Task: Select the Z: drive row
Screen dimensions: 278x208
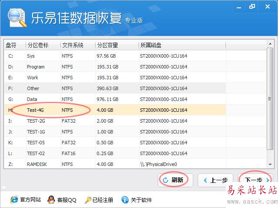Action: [115, 164]
